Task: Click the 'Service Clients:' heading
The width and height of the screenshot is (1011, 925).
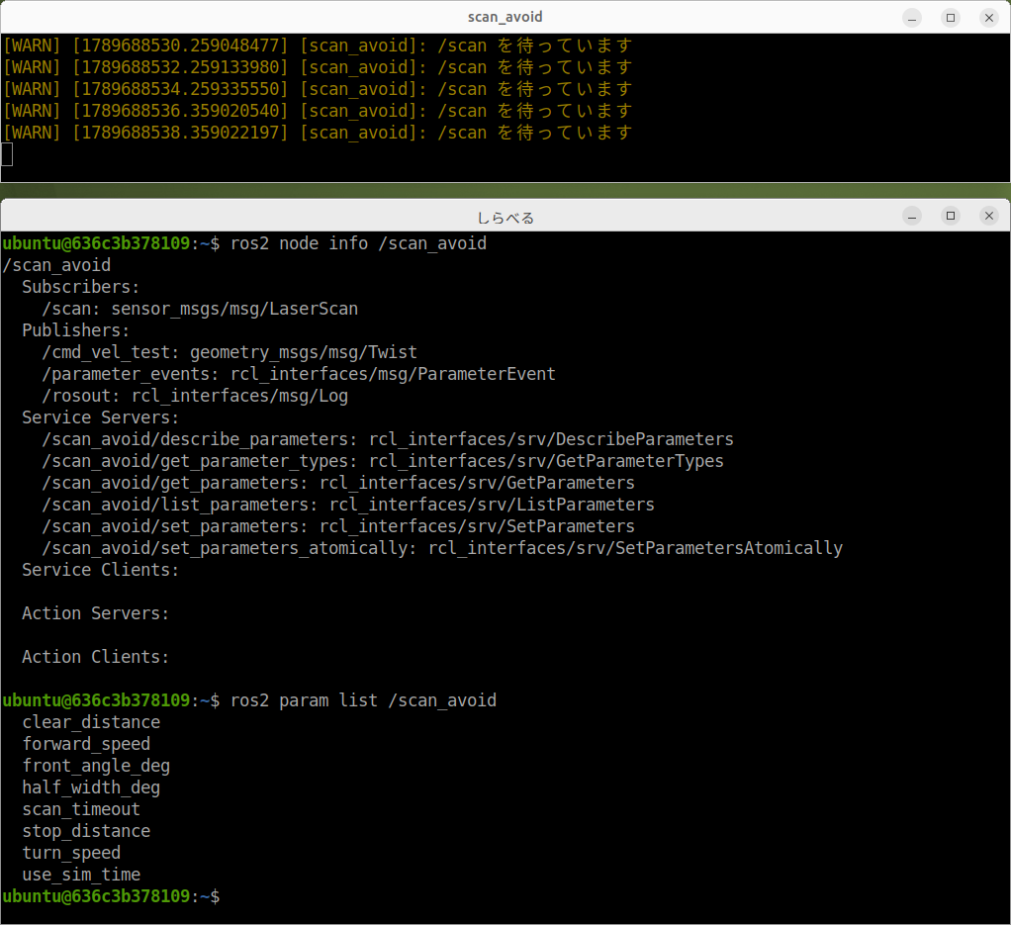Action: tap(101, 570)
